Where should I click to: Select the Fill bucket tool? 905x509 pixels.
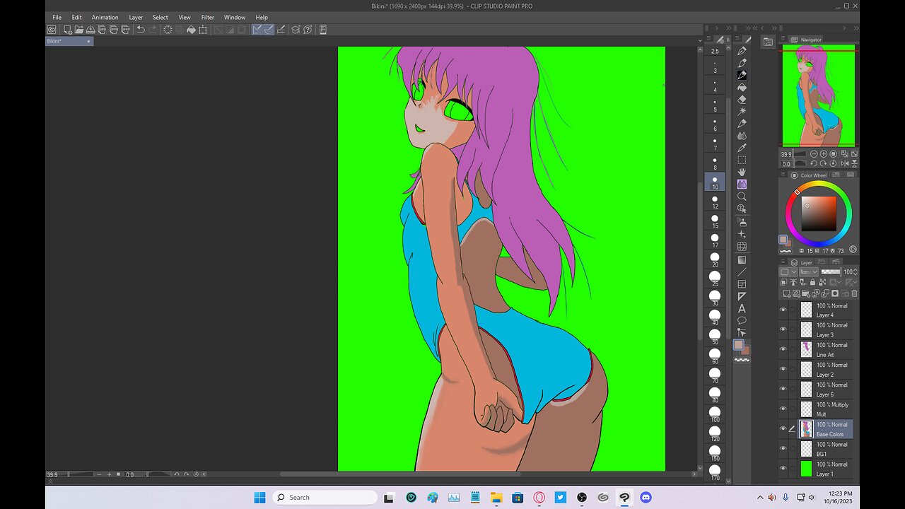742,88
